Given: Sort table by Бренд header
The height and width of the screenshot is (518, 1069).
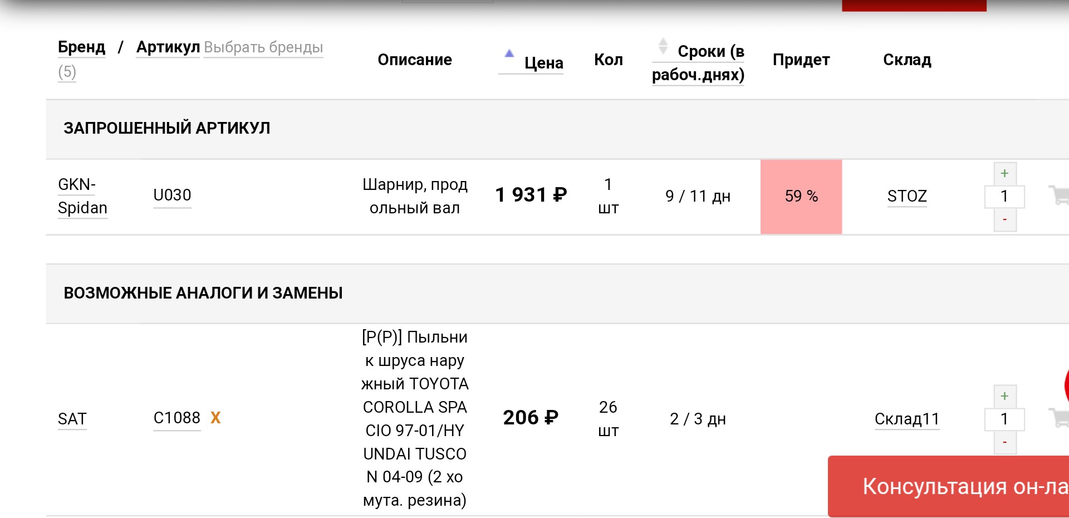Looking at the screenshot, I should pyautogui.click(x=81, y=47).
